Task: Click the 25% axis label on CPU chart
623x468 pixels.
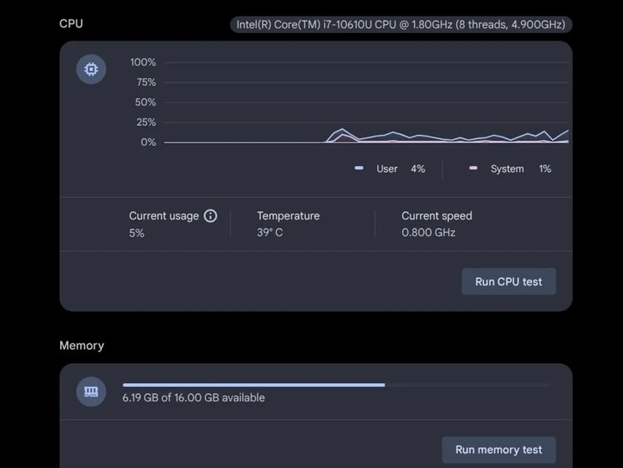Action: [145, 122]
